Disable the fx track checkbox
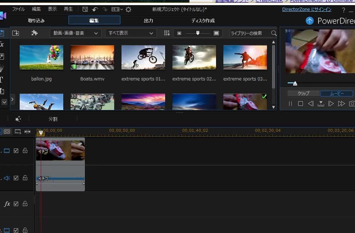Viewport: 355px width, 233px height. click(16, 204)
